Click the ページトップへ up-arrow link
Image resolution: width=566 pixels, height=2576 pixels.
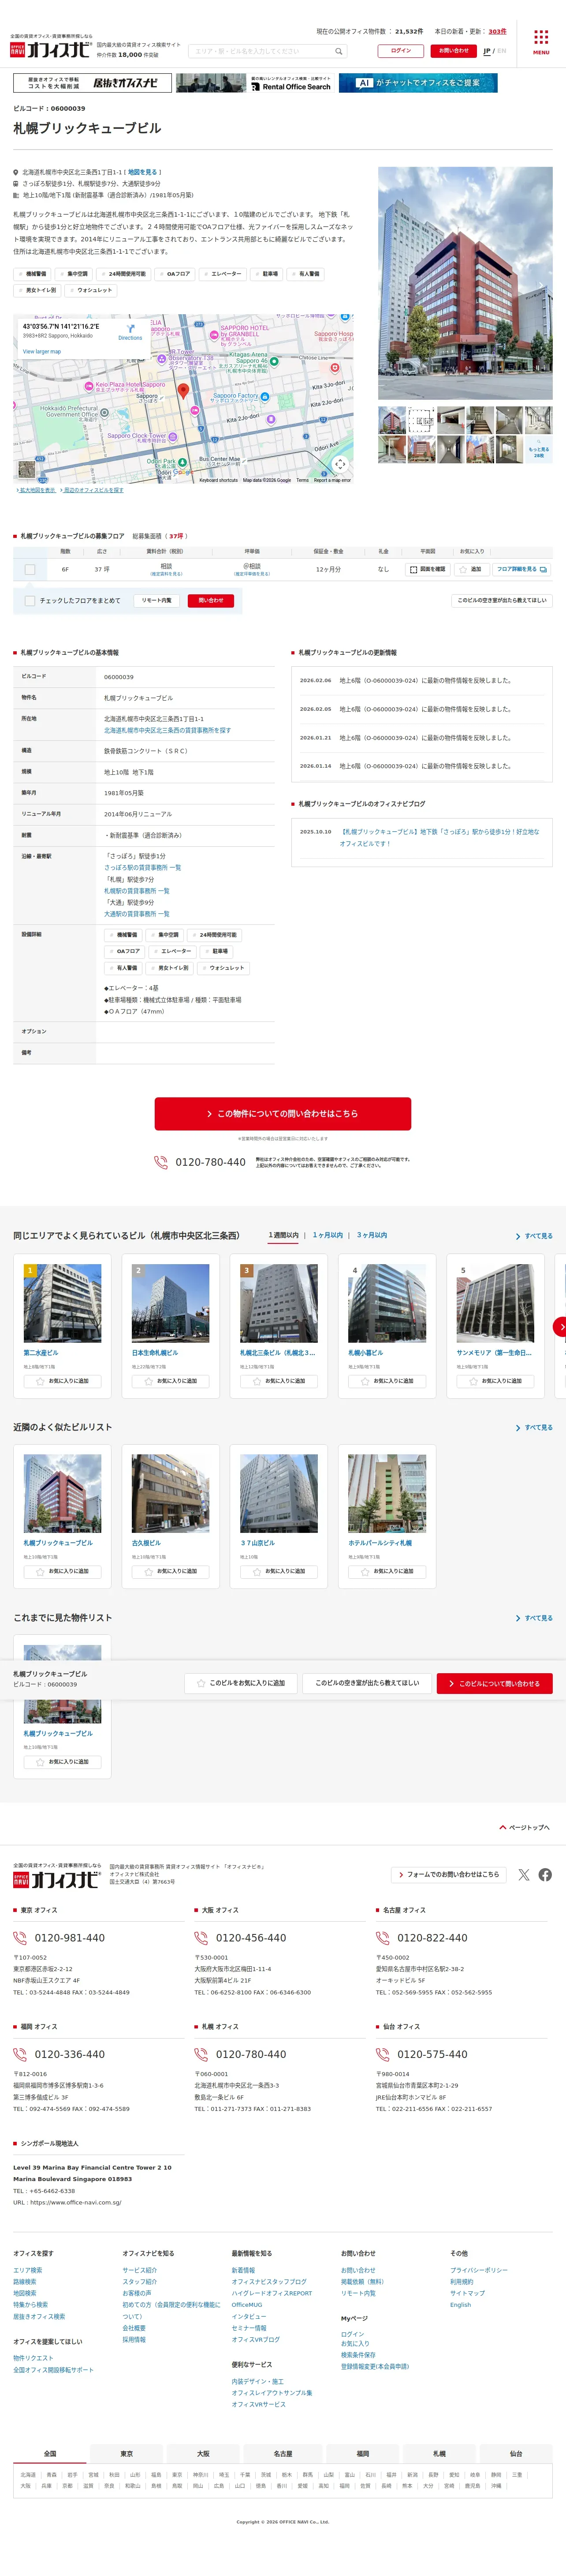pyautogui.click(x=524, y=1827)
